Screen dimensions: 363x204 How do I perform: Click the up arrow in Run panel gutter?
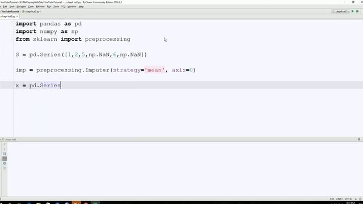[5, 144]
